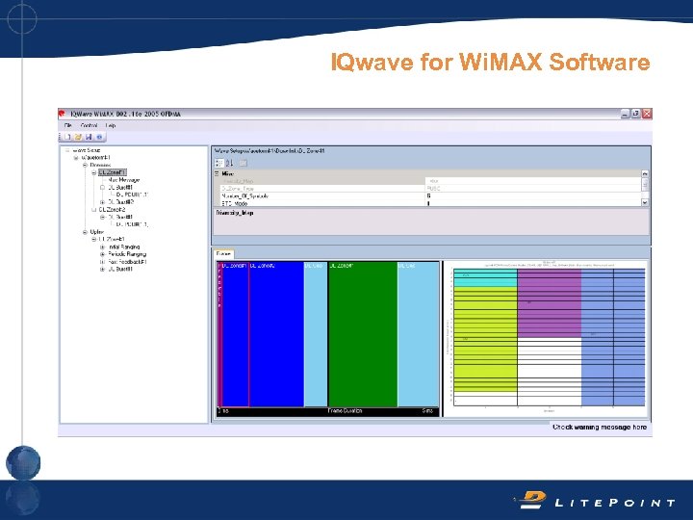Collapse the Wave Setup root node
Image resolution: width=693 pixels, height=520 pixels.
(67, 150)
